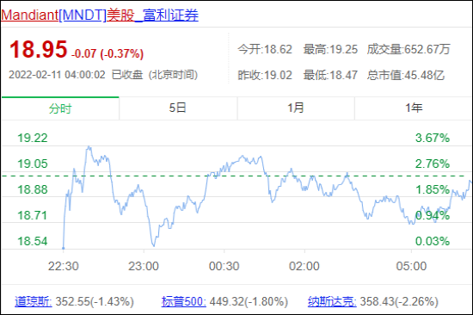Click the 05:00 time axis label
473x315 pixels.
pos(411,266)
